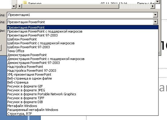167x120 pixels.
Task: Select 'Рисунок в формате DIB'
Action: coord(83,102)
